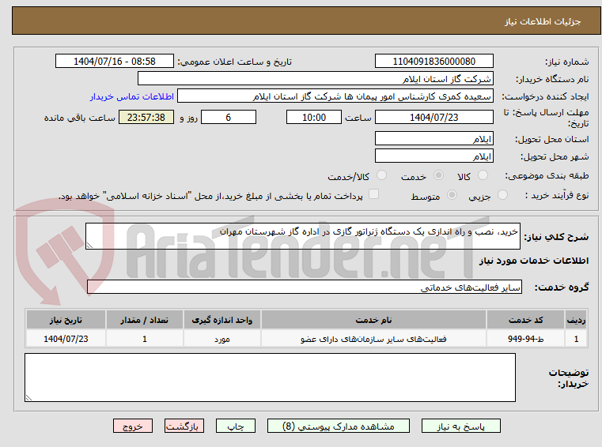
Task: Click the بازگشت back button
Action: (x=184, y=426)
